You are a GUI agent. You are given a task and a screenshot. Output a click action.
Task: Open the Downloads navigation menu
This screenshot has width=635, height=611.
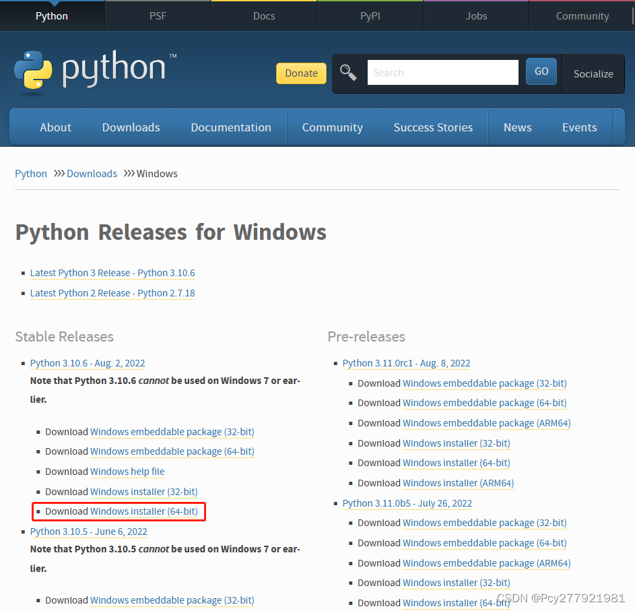click(x=131, y=127)
